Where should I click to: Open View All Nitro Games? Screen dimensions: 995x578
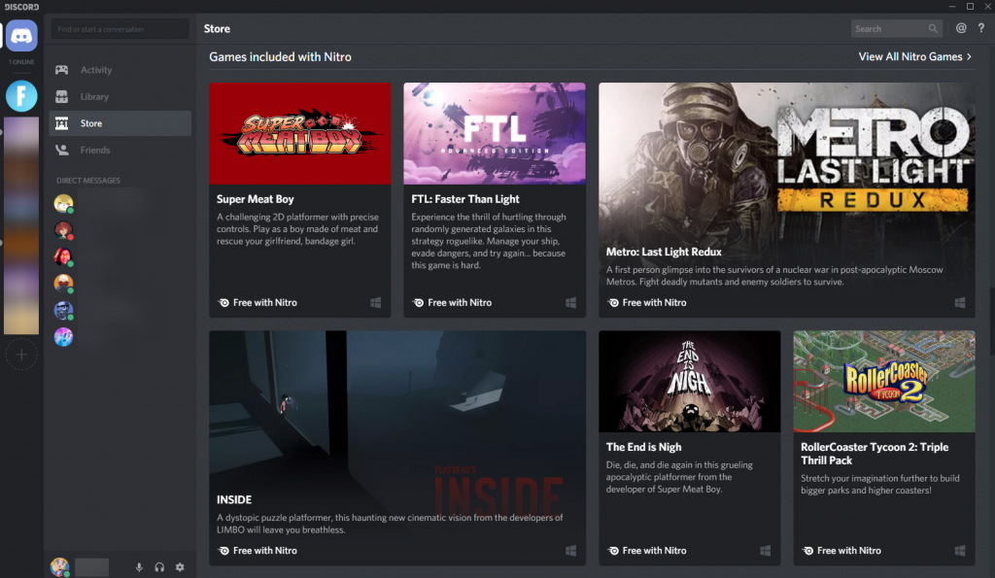911,56
